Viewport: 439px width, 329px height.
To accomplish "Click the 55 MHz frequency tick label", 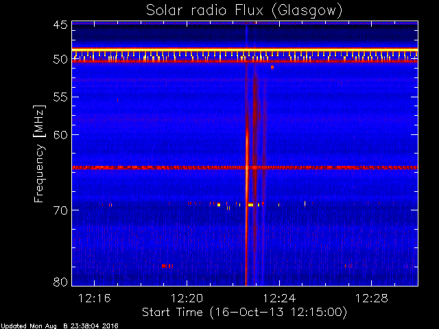I will pyautogui.click(x=60, y=97).
